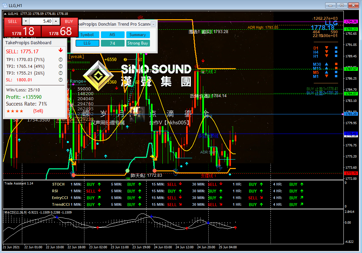The height and width of the screenshot is (253, 362).
Task: Click the TakePropips Dashboard title
Action: (28, 43)
